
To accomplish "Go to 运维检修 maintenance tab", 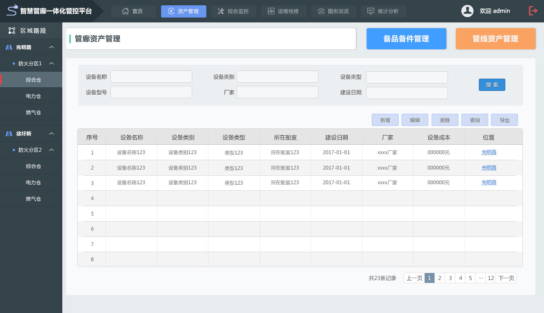I will coord(283,11).
